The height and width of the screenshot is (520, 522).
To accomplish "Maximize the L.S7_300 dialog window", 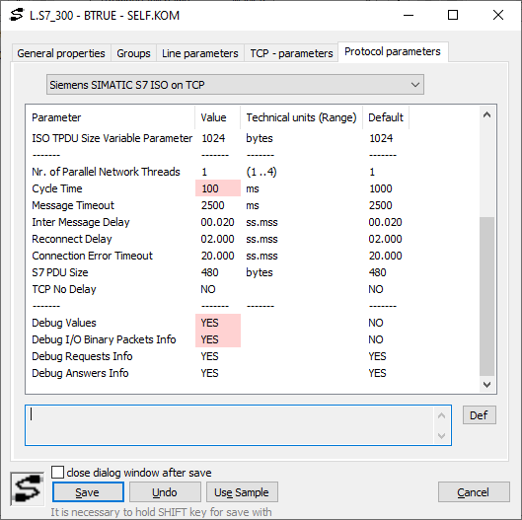I will 453,15.
